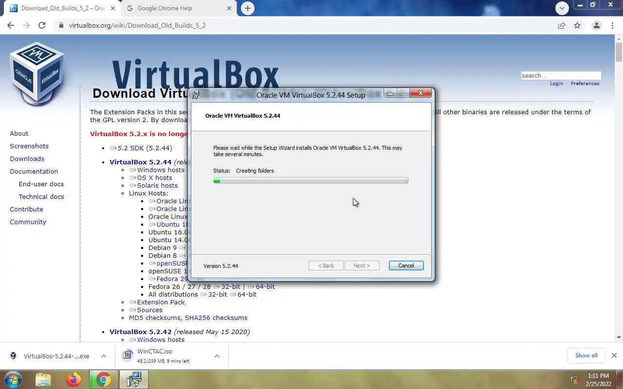
Task: Download the Extension Pack link
Action: tap(157, 302)
